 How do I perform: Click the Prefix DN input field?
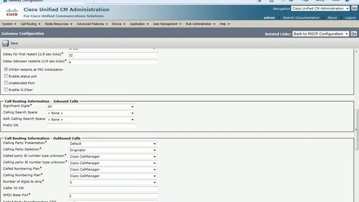[x=91, y=126]
